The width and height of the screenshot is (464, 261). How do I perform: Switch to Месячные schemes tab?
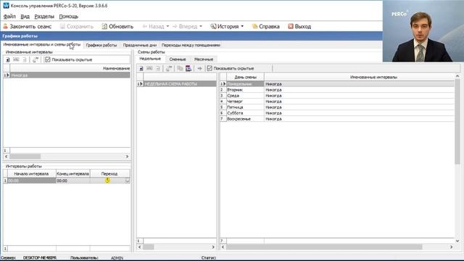tap(204, 59)
